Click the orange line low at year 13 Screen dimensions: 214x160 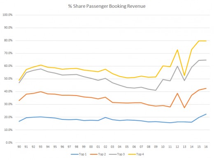click(x=184, y=108)
